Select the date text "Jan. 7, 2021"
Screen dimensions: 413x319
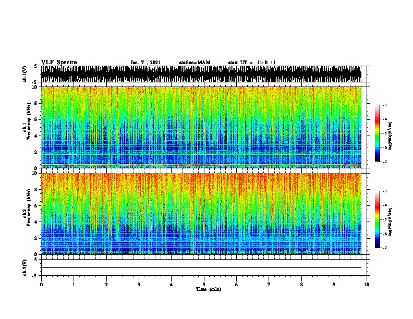[x=145, y=63]
